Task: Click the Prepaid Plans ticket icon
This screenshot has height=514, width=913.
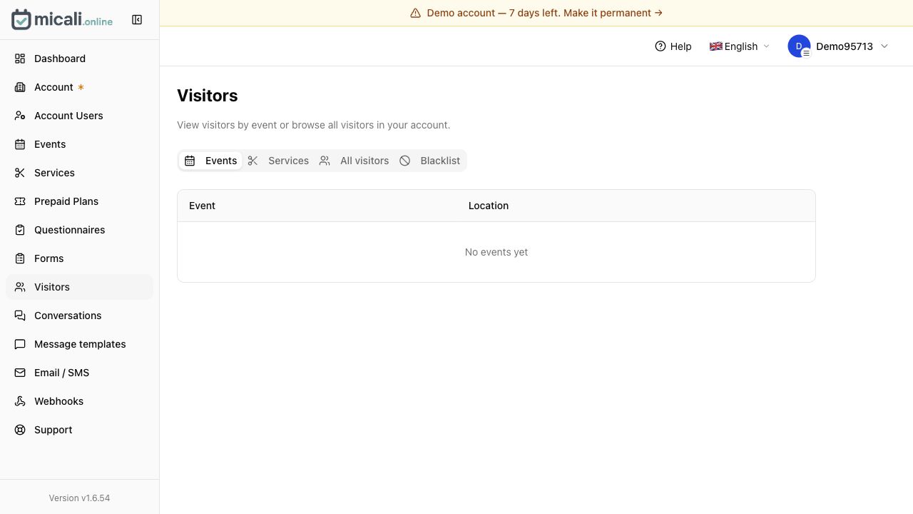Action: click(x=20, y=201)
